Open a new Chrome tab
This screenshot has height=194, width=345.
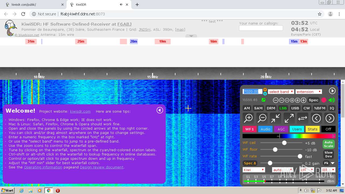[137, 5]
